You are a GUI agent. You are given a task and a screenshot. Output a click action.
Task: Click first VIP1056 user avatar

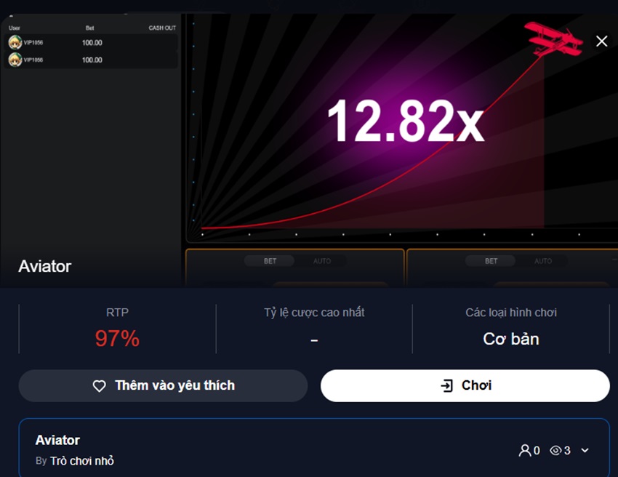coord(15,42)
